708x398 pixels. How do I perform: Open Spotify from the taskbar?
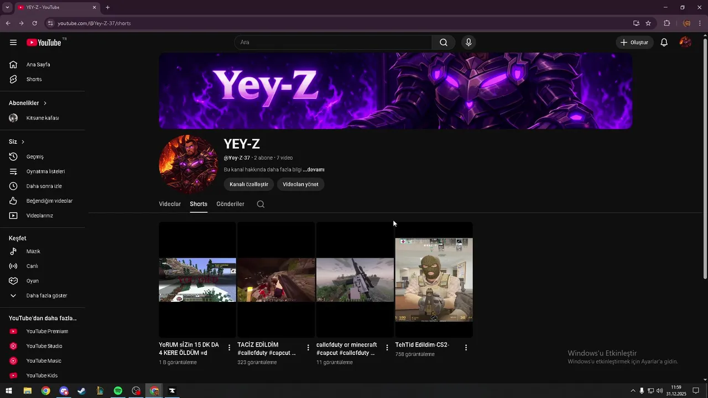tap(118, 391)
